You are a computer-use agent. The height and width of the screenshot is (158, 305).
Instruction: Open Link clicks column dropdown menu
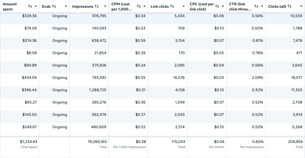[184, 6]
